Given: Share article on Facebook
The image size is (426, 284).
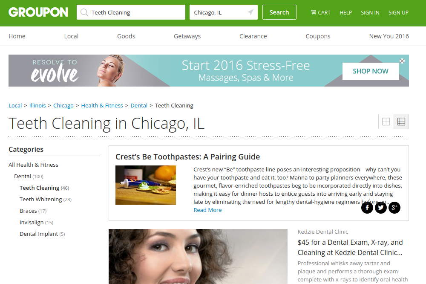Looking at the screenshot, I should 367,208.
